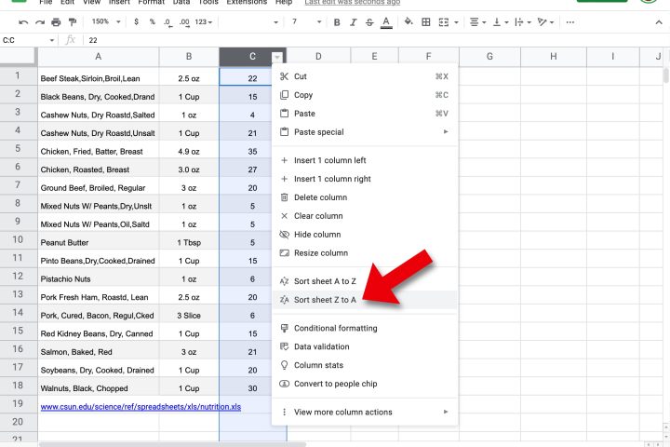Open Data validation from the menu
Viewport: 670px width, 447px height.
pyautogui.click(x=365, y=346)
